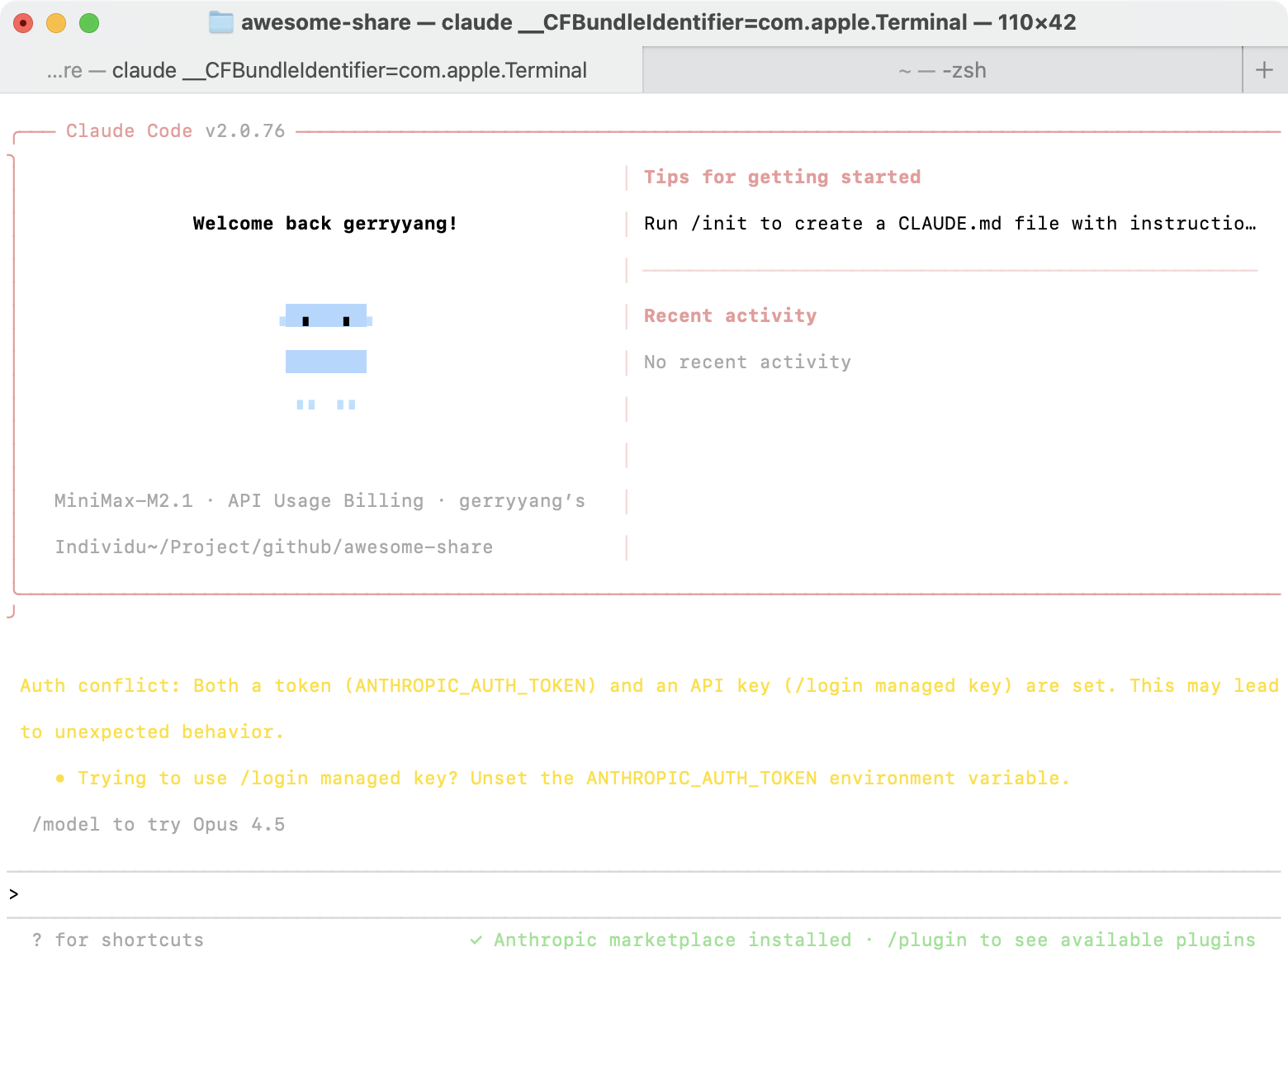Click the yellow bullet beside the Trying to use hint
This screenshot has height=1075, width=1288.
click(60, 779)
